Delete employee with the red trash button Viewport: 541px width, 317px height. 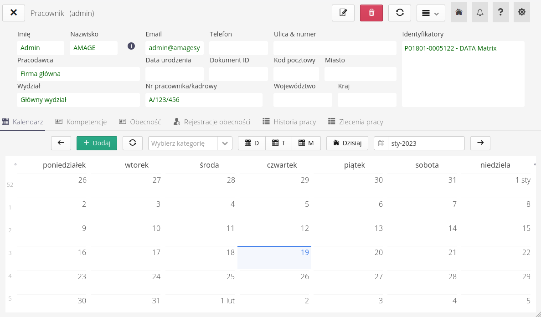coord(371,13)
